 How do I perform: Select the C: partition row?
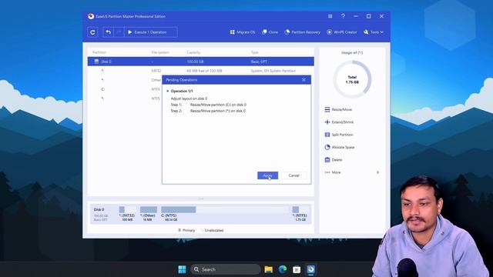click(x=124, y=89)
